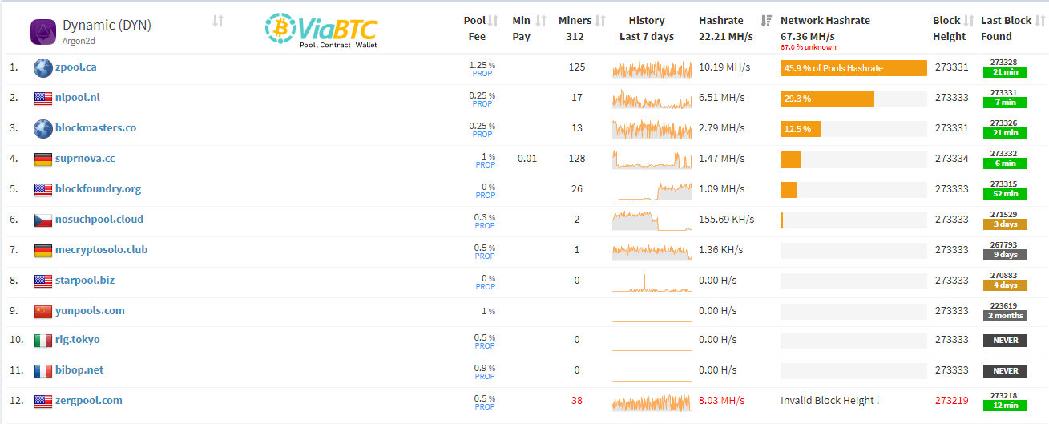
Task: Open the ViaBTC banner advertisement
Action: [x=321, y=30]
